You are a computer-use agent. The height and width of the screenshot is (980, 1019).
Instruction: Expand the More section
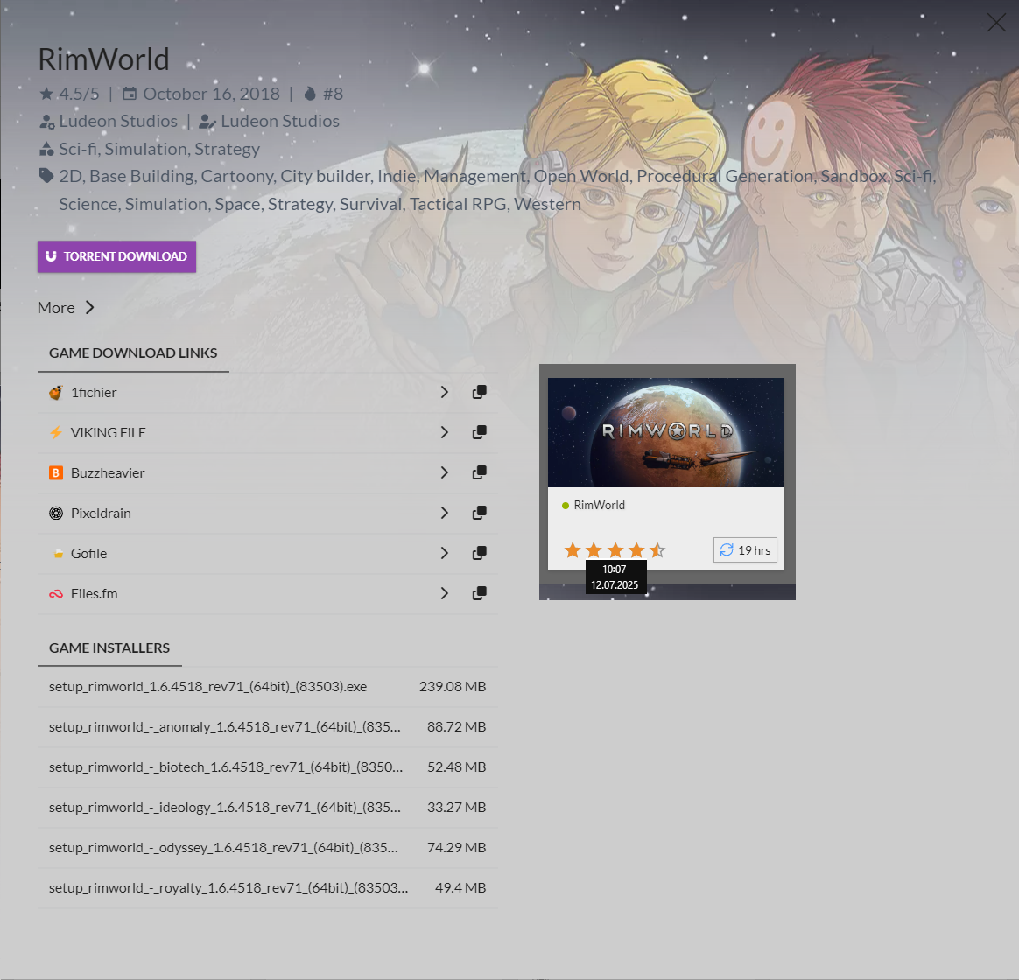[67, 308]
